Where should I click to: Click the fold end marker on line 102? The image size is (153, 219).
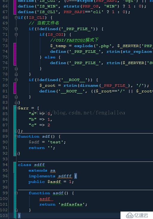point(16,210)
